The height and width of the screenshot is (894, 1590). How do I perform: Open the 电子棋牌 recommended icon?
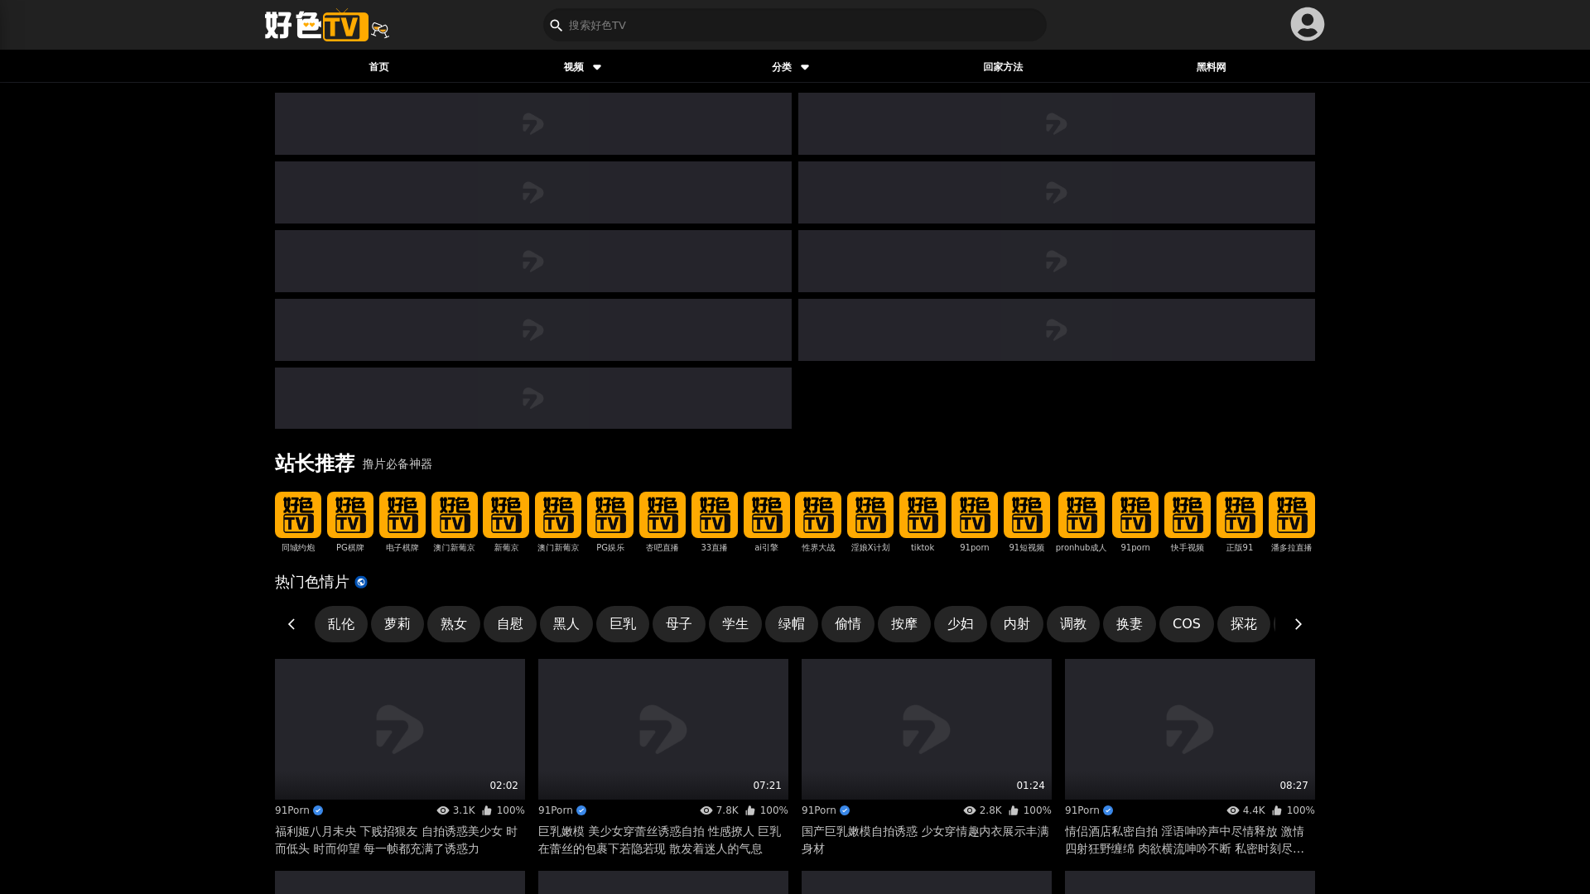[402, 515]
